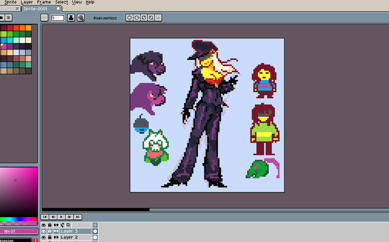This screenshot has height=242, width=389.
Task: Open the symmetry options ellipsis icon
Action: click(x=158, y=18)
